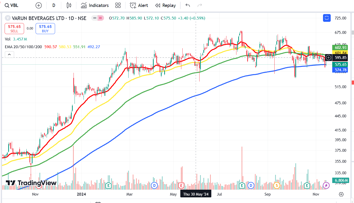Click the yellow EMA value 580.53
The height and width of the screenshot is (203, 354).
click(65, 47)
